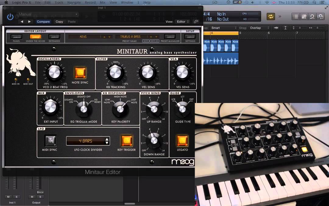Screen dimensions: 329x206
Task: Click the Ext Input mix knob
Action: [51, 107]
